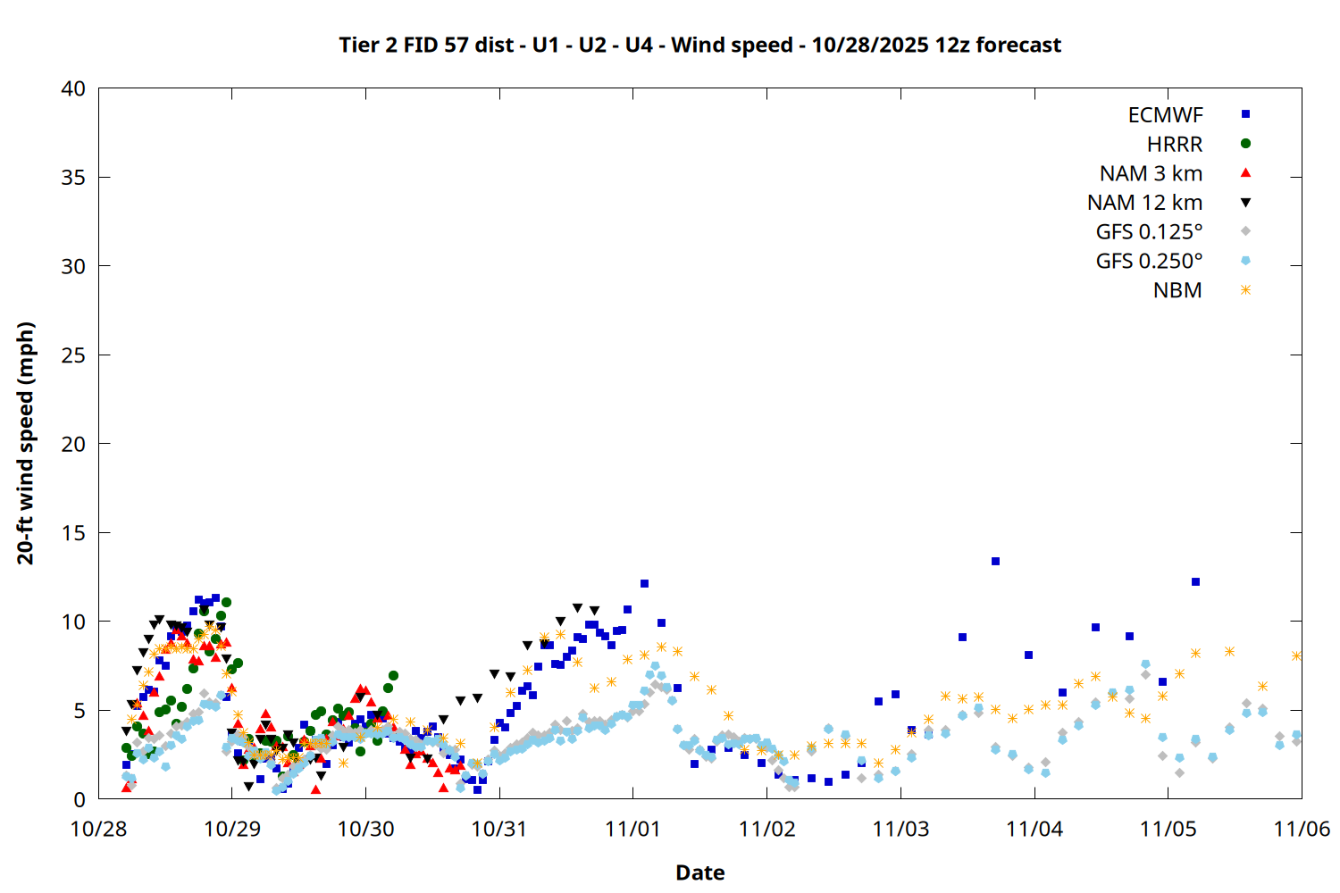Click the highest ECMWF point above 13 mph
1340x893 pixels.
pos(995,562)
